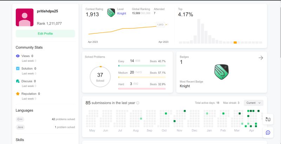
Task: Click the 1,913 rating tooltip on the chart
Action: tap(161, 25)
